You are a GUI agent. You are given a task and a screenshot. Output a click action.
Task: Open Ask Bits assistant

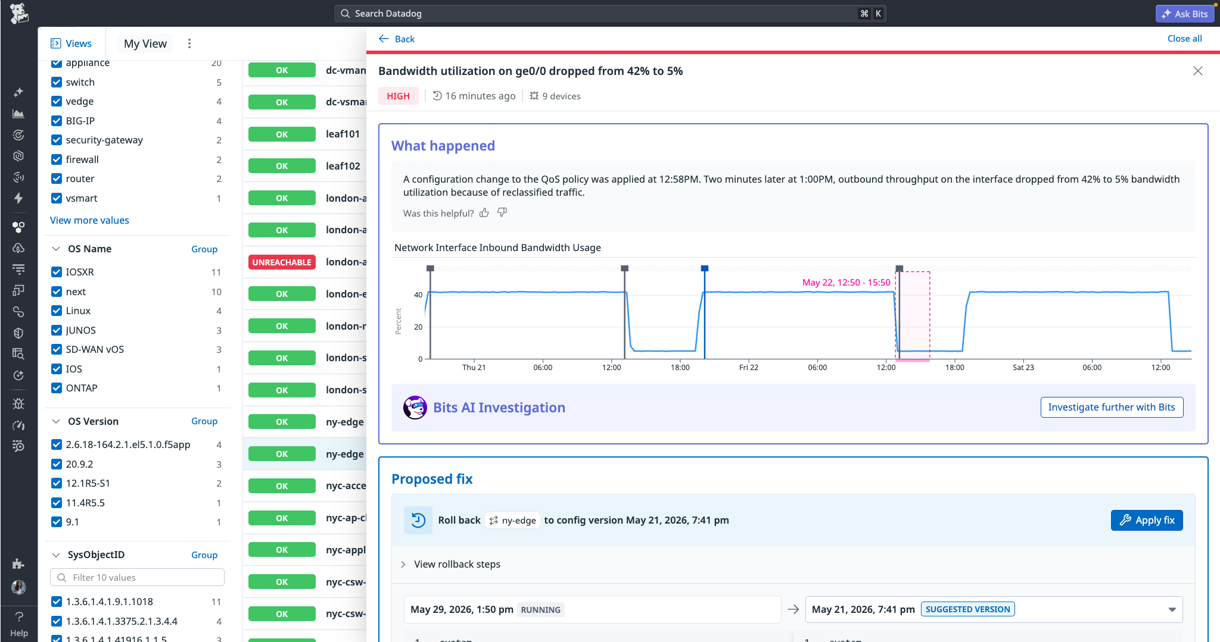click(x=1184, y=14)
